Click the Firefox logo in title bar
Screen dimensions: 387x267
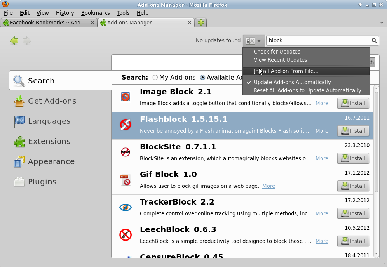coord(5,4)
